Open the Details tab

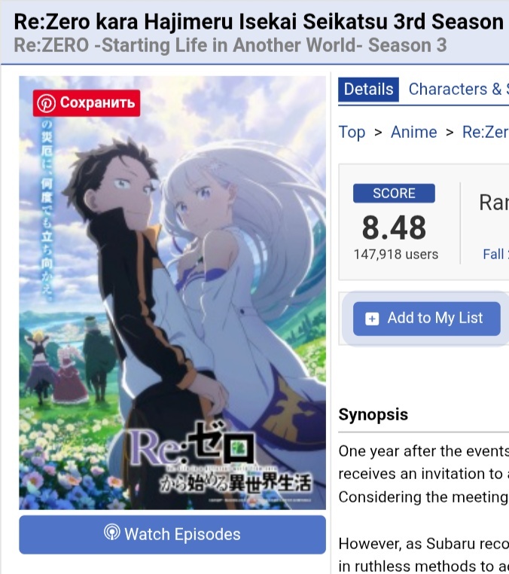(368, 90)
